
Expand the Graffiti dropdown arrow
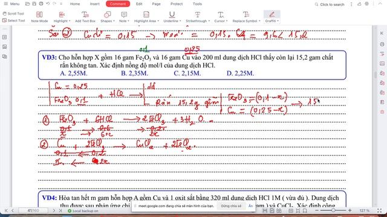point(278,21)
